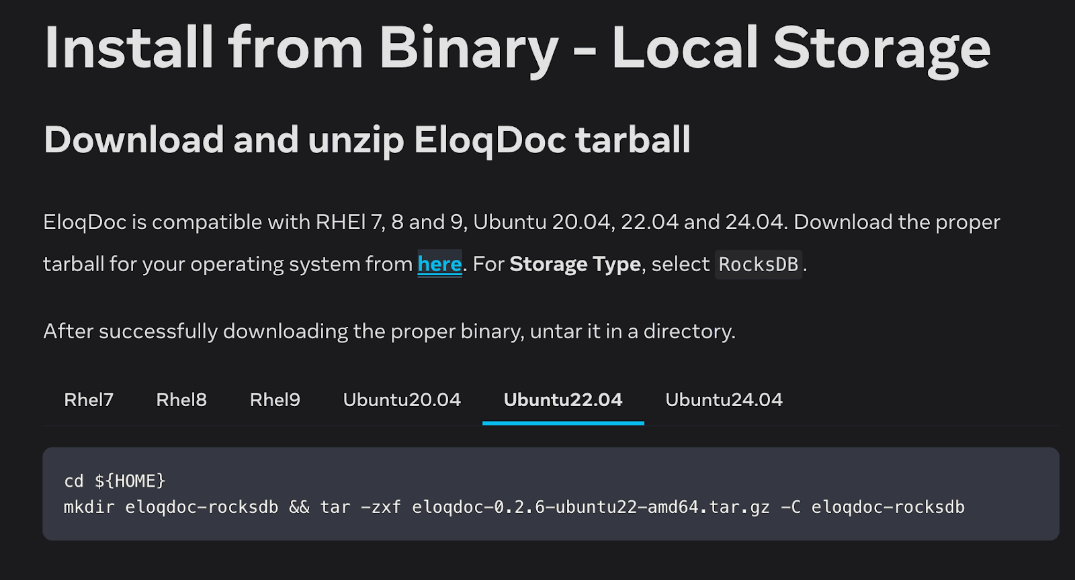
Task: Click the heading 'Download and unzip EloqDoc tarball'
Action: [x=367, y=140]
